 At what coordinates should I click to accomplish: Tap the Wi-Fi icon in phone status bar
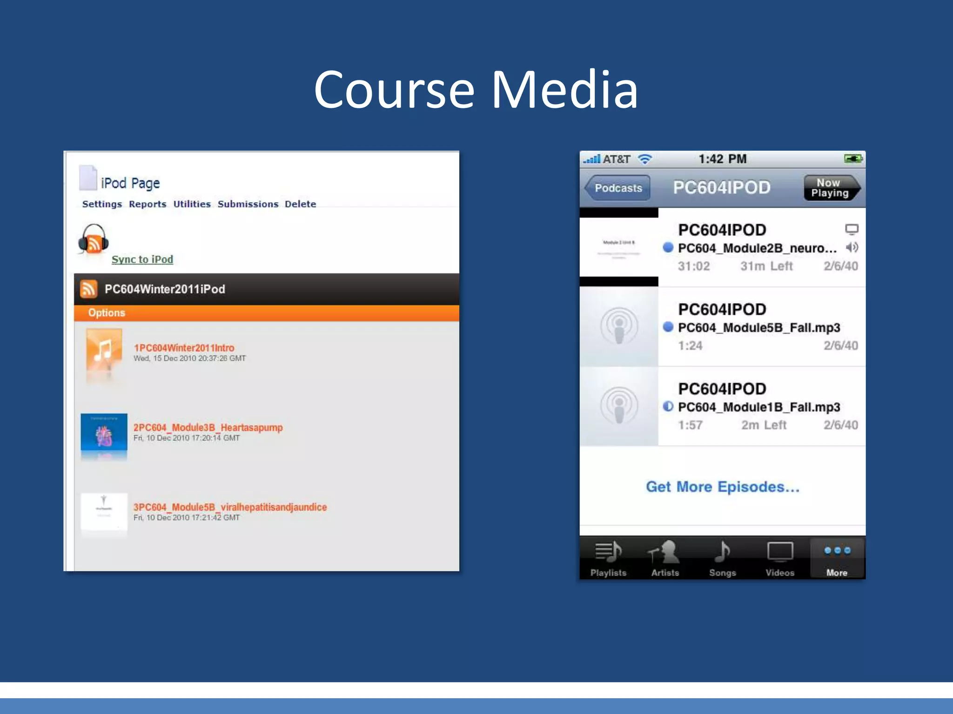(x=645, y=159)
